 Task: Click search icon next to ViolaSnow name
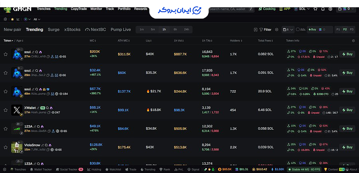click(46, 145)
